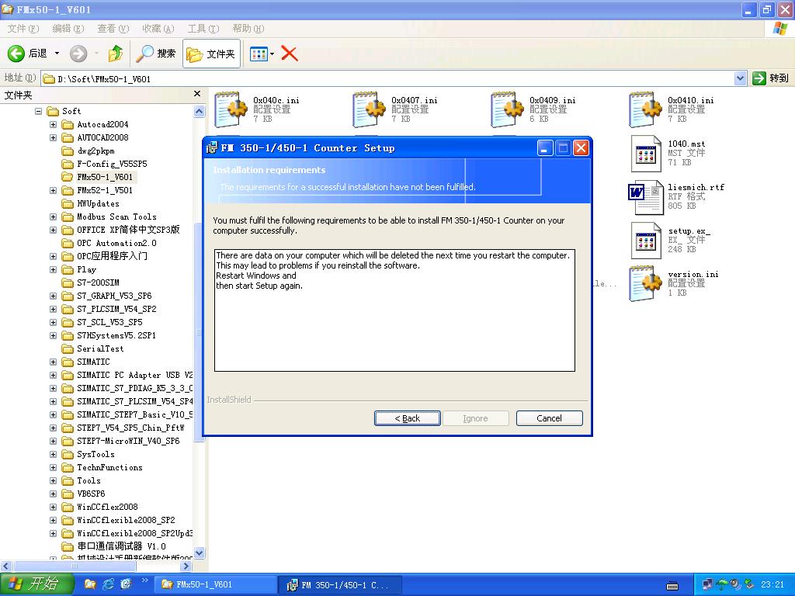
Task: Click the taskbar clock showing 23:21
Action: pos(772,584)
